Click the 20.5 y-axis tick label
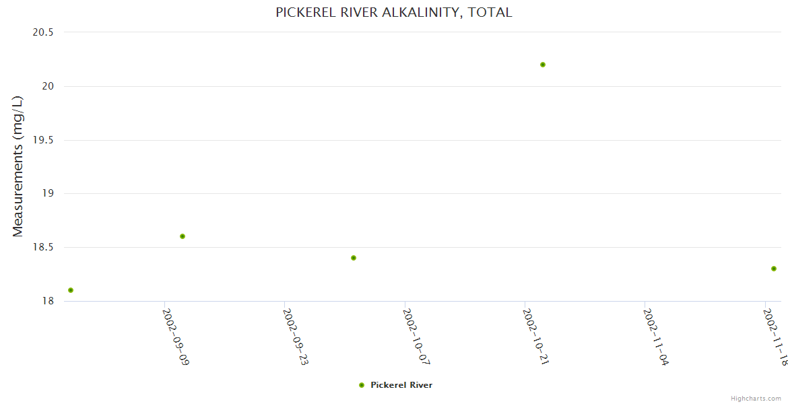The height and width of the screenshot is (404, 788). pos(44,32)
